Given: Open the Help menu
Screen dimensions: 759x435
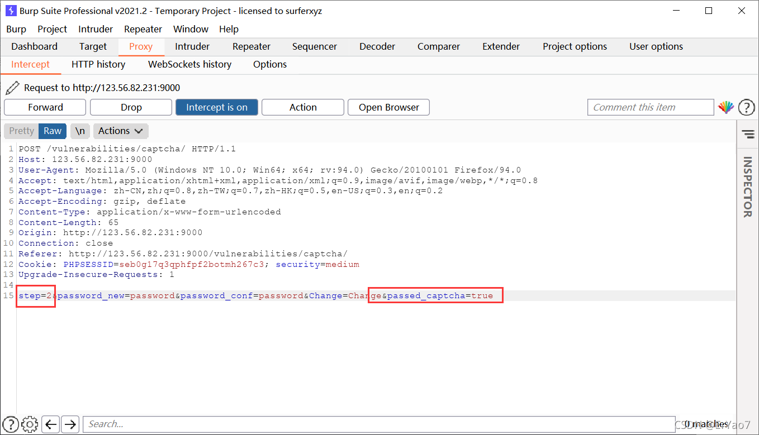Looking at the screenshot, I should click(x=229, y=29).
